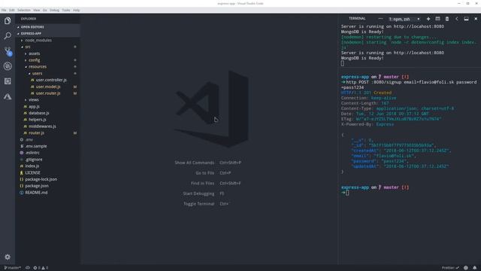Click the master branch indicator in the status bar
The width and height of the screenshot is (481, 271).
[x=12, y=268]
